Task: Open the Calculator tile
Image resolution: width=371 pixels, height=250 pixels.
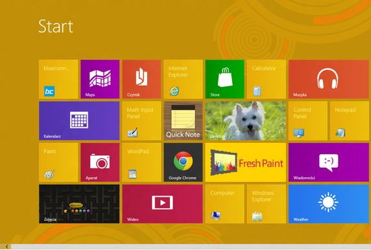Action: coord(266,79)
